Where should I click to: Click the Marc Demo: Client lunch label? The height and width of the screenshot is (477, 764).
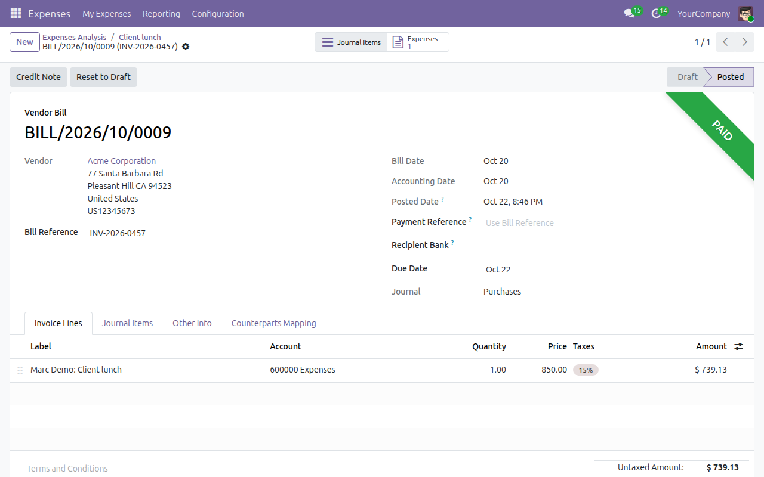[76, 370]
